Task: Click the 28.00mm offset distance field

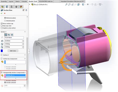Action: click(13, 41)
